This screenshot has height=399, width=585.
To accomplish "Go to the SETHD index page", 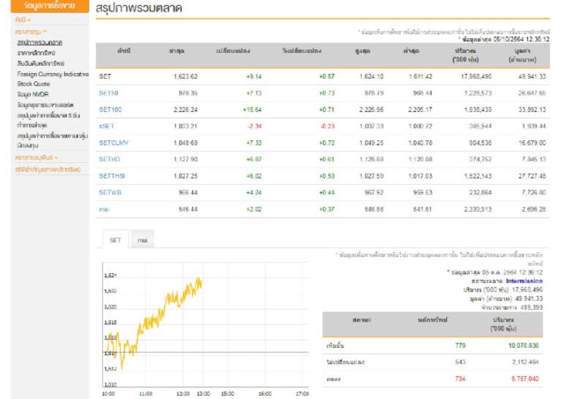I will pyautogui.click(x=110, y=159).
